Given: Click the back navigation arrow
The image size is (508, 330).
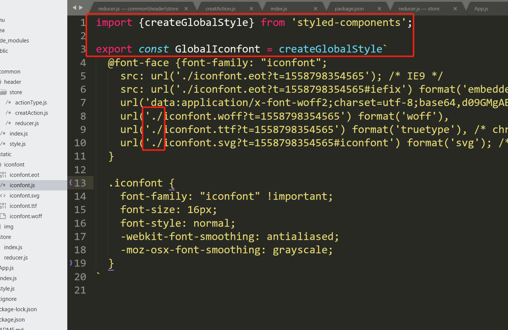Looking at the screenshot, I should (74, 7).
